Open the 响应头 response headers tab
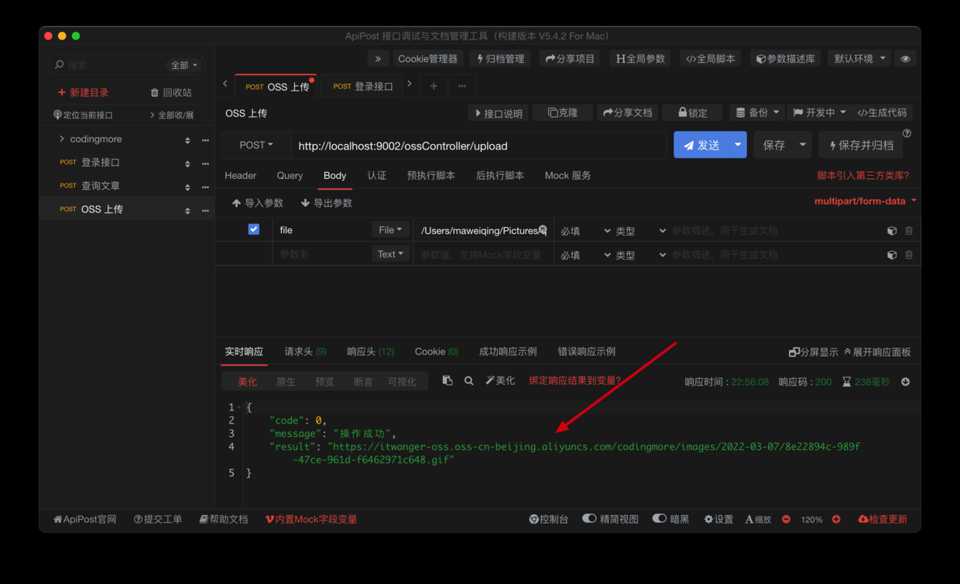960x584 pixels. click(x=370, y=352)
